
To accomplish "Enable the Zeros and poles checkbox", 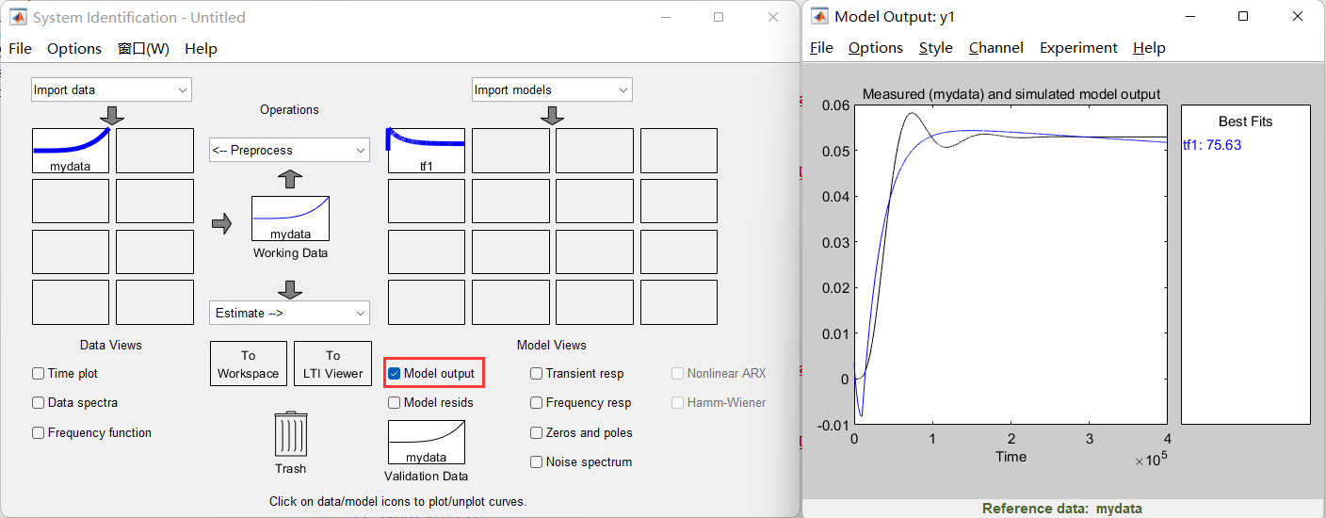I will pos(536,432).
